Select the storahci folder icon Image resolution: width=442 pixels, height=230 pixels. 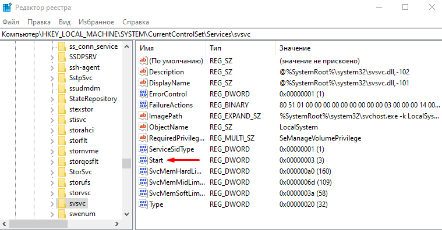click(x=62, y=130)
